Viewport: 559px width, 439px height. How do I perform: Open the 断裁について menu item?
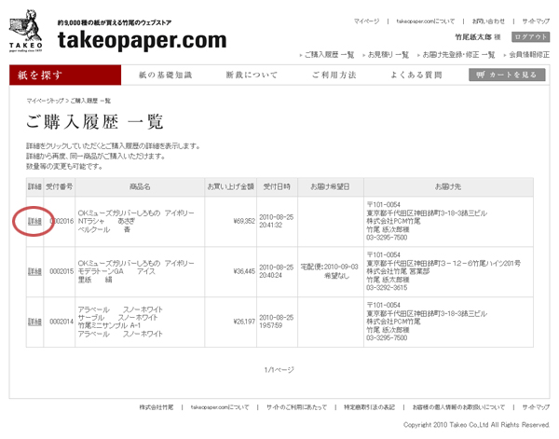pos(252,75)
